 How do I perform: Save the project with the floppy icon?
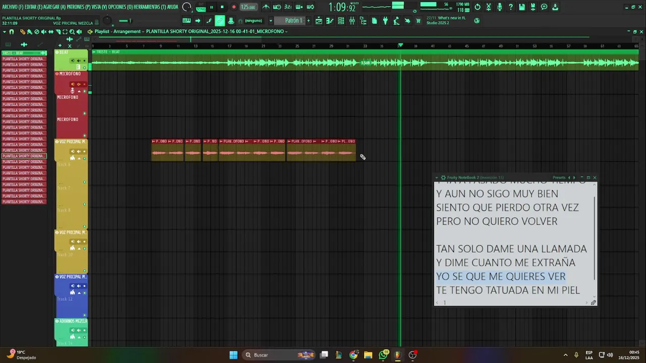click(x=522, y=7)
